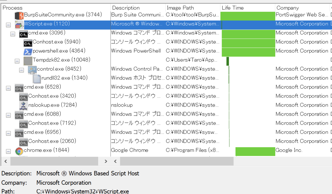Image resolution: width=332 pixels, height=194 pixels.
Task: Sort by the Process column header
Action: tap(55, 8)
